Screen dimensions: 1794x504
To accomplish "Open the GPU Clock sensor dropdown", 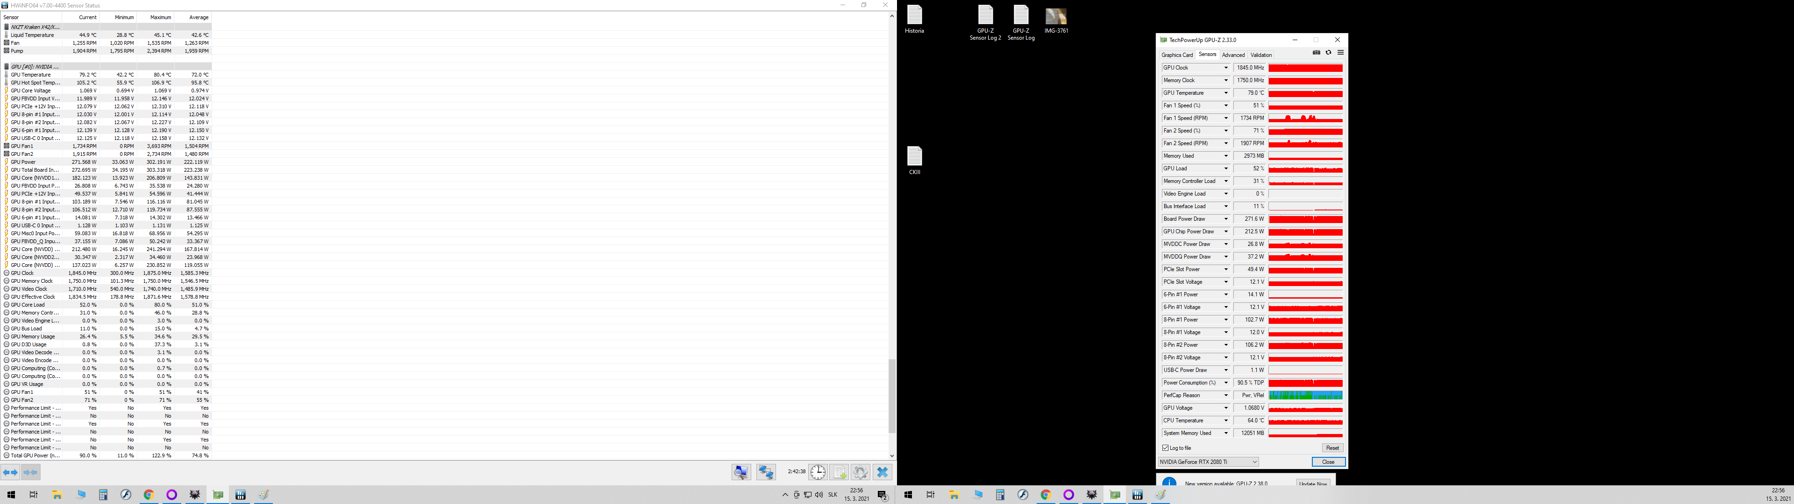I will click(x=1226, y=68).
